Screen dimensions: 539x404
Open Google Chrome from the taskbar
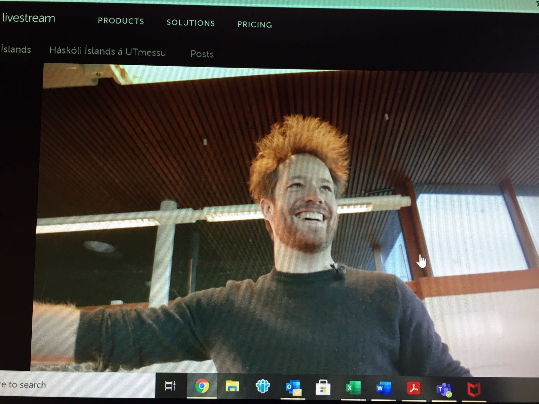(202, 386)
